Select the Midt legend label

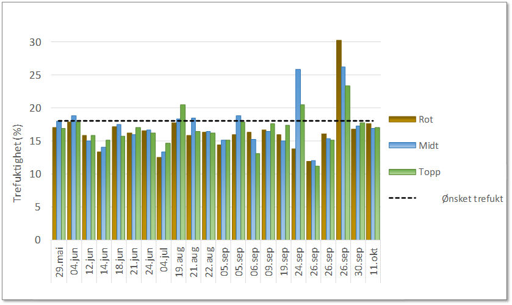point(428,145)
